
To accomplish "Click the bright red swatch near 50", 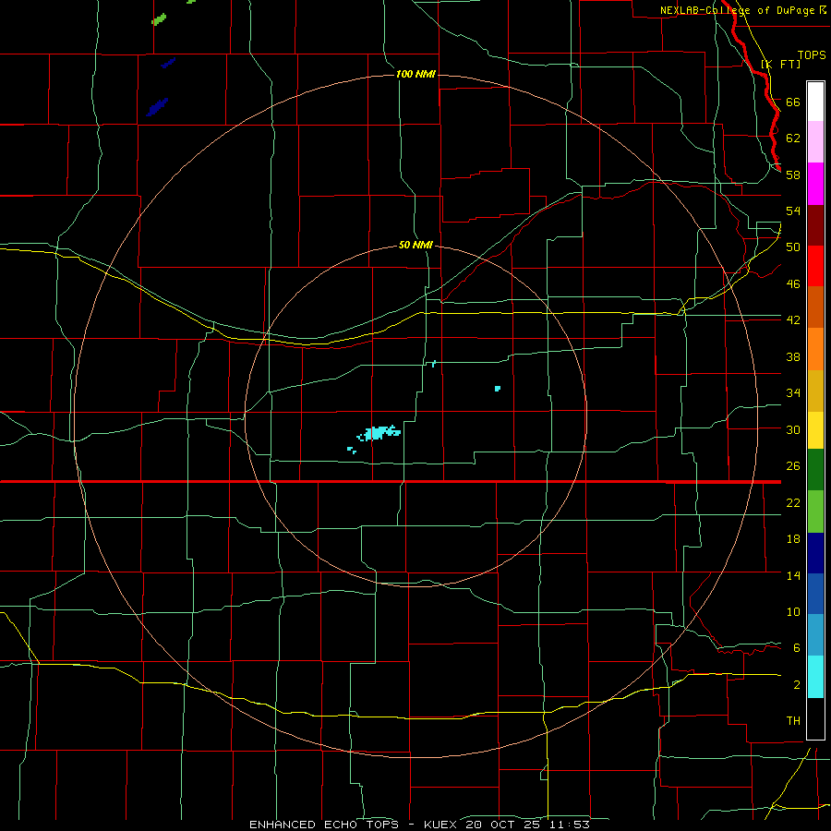I will pos(815,266).
